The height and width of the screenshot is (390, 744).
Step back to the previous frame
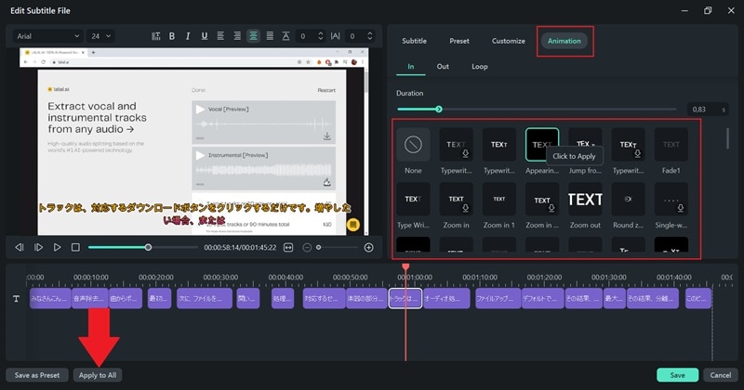click(20, 247)
